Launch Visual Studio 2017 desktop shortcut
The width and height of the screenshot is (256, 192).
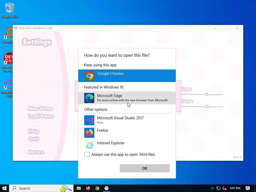point(7,88)
